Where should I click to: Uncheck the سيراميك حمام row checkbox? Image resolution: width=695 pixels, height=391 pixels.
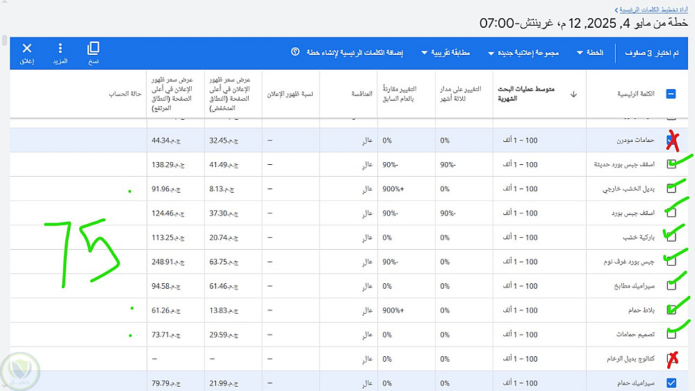[671, 383]
